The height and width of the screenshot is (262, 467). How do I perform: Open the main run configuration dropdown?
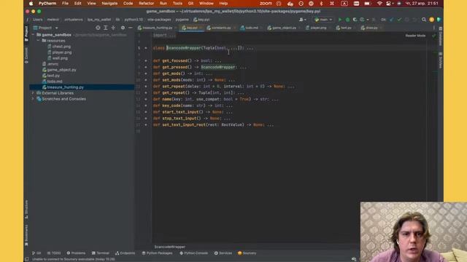coord(323,20)
